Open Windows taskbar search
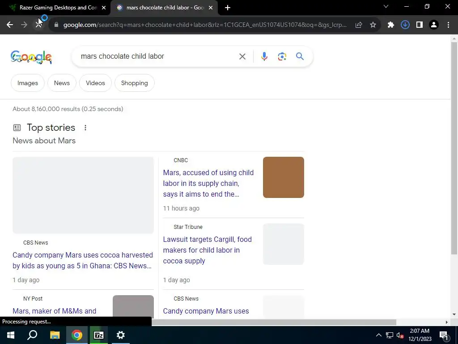The width and height of the screenshot is (458, 344). [32, 335]
